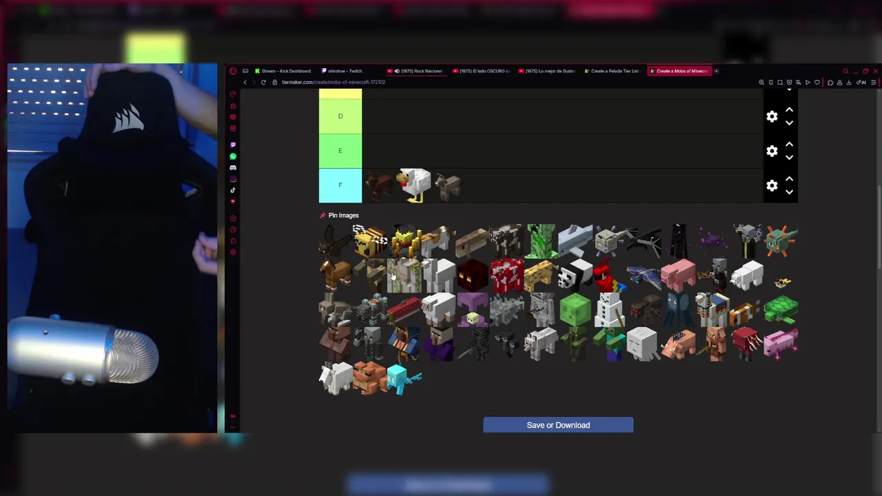Screen dimensions: 882x496
Task: Open settings gear for tier F row
Action: click(772, 185)
